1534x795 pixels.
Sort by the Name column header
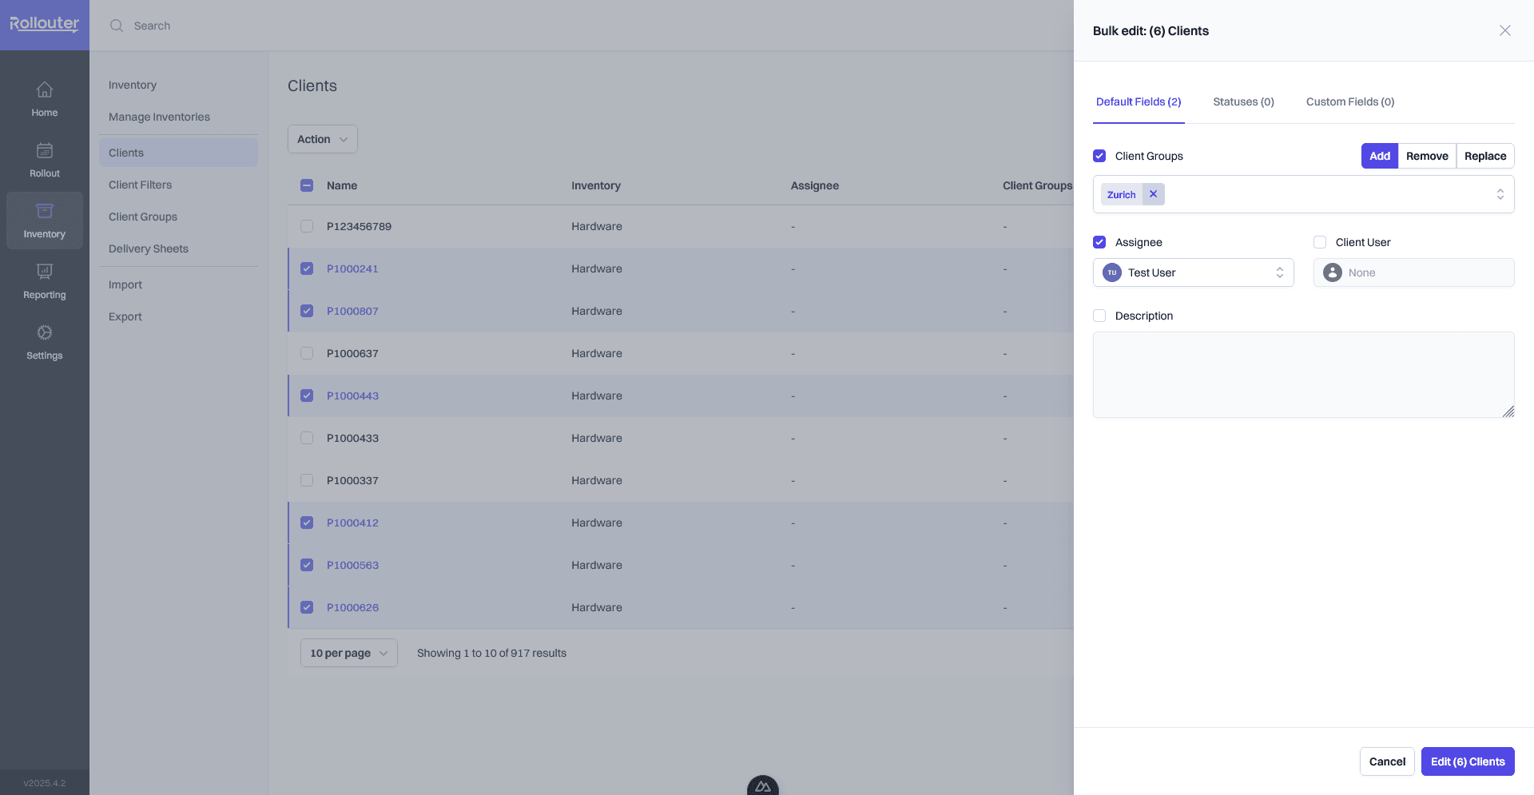click(342, 185)
